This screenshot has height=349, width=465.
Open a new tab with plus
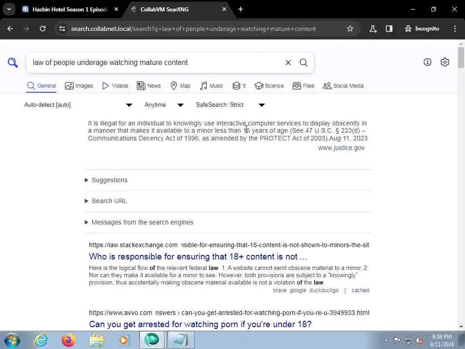[x=241, y=9]
